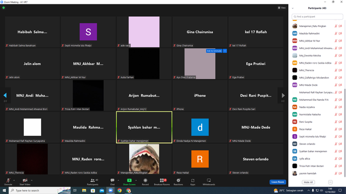
Task: Click Nurmistalia Natasha in participants list
Action: pyautogui.click(x=317, y=114)
